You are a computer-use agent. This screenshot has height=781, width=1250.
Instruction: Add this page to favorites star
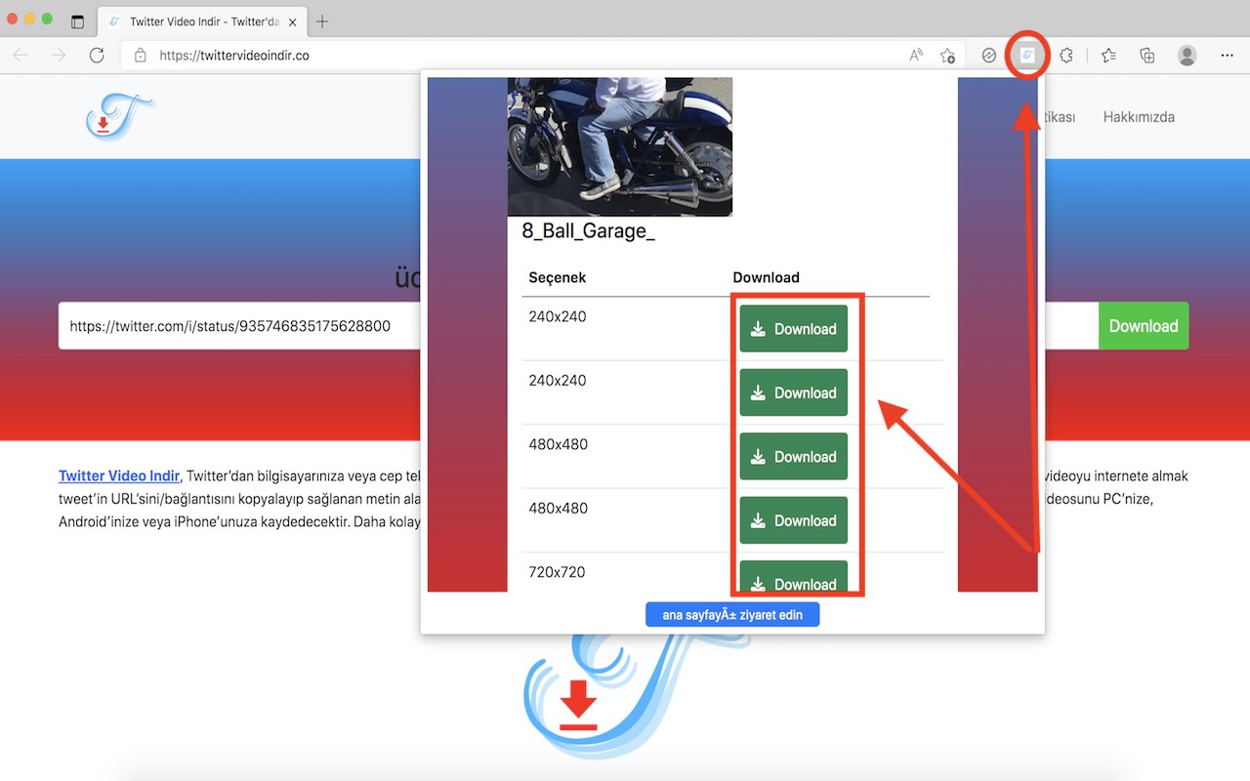(x=947, y=56)
